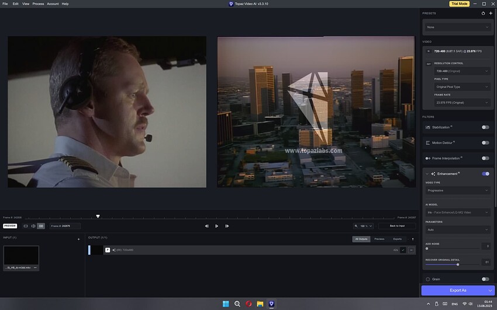Click the Recover Original Detail value field
The height and width of the screenshot is (310, 497).
[486, 262]
